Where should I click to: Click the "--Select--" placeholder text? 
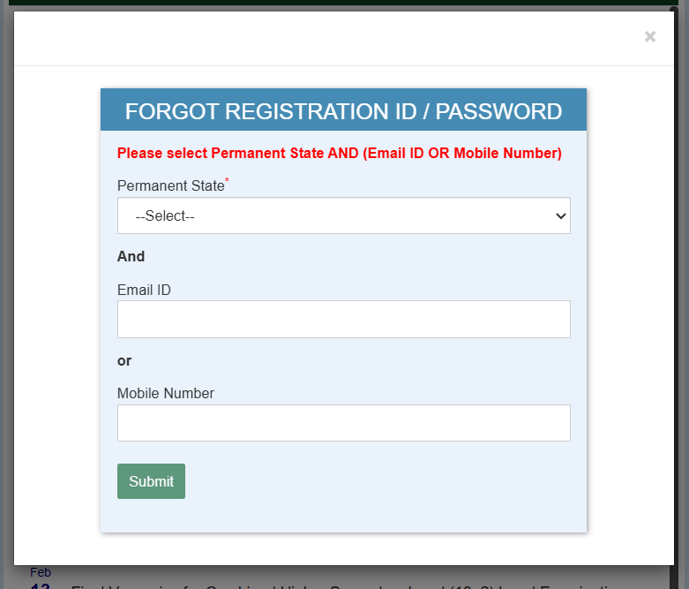click(x=165, y=216)
